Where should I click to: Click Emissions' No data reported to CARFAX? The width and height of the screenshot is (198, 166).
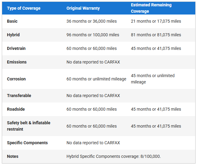93,62
